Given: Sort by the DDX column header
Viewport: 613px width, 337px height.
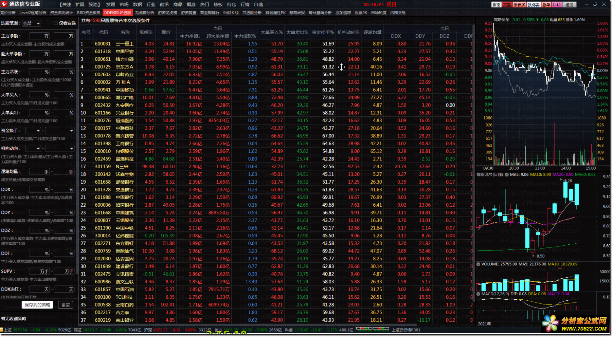Looking at the screenshot, I should point(396,36).
